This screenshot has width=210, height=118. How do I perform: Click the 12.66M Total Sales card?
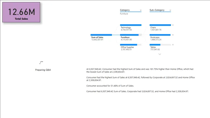pyautogui.click(x=21, y=12)
